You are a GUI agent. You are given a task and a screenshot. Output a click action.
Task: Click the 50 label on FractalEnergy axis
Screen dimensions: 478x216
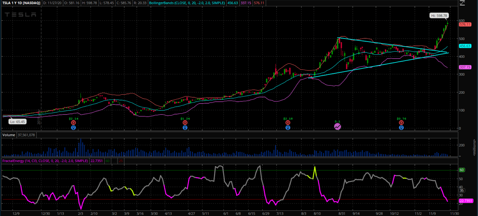[x=461, y=179]
